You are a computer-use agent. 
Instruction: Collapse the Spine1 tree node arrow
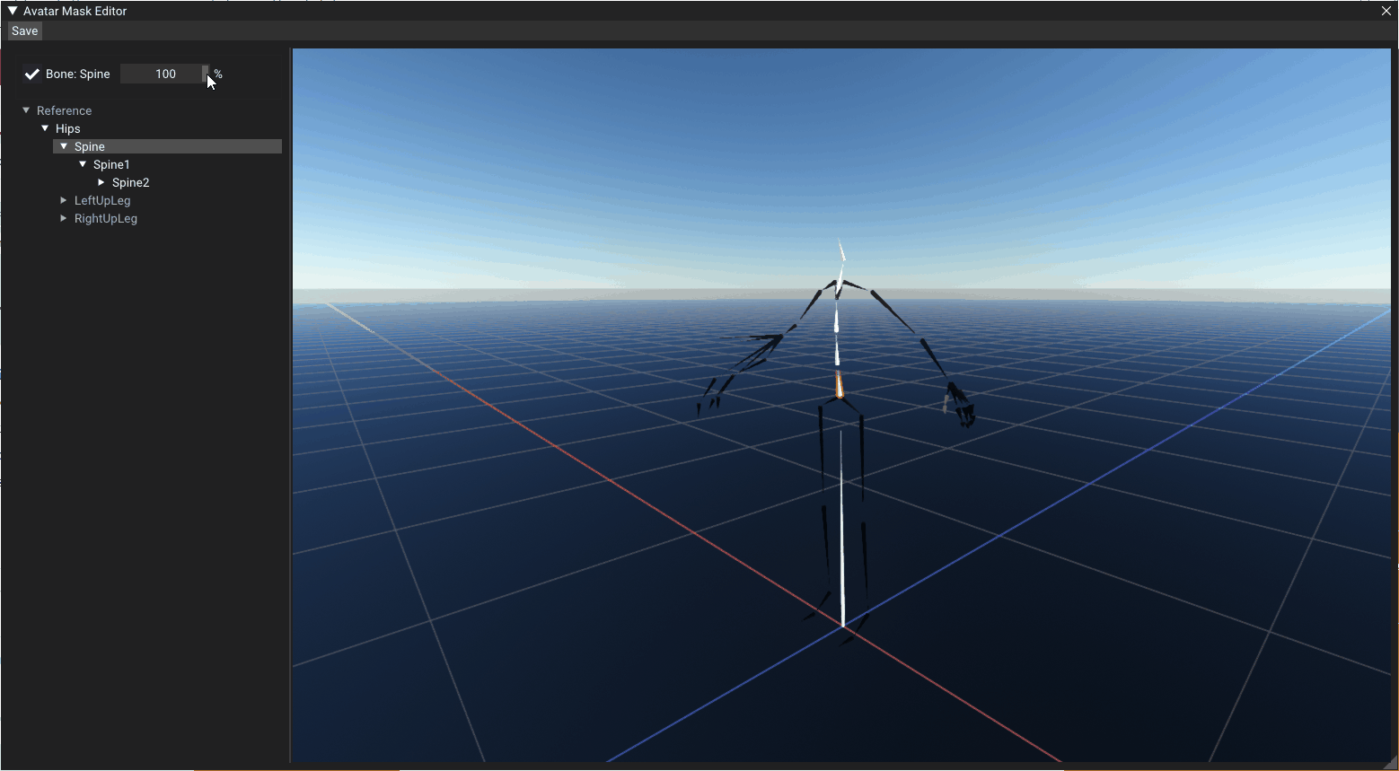(x=83, y=164)
